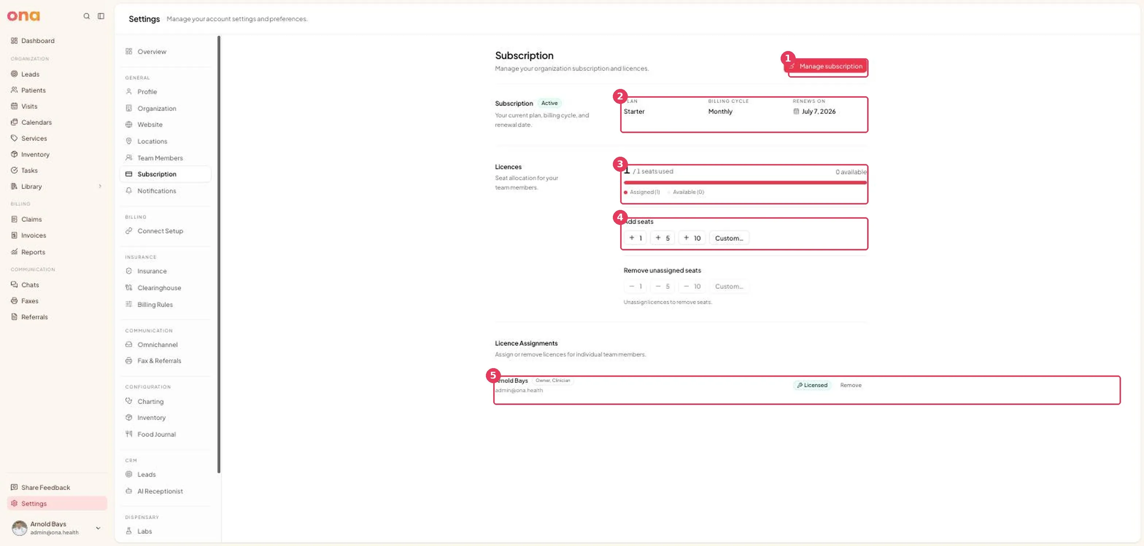Viewport: 1144px width, 546px height.
Task: Open CRM Leads settings
Action: tap(165, 474)
